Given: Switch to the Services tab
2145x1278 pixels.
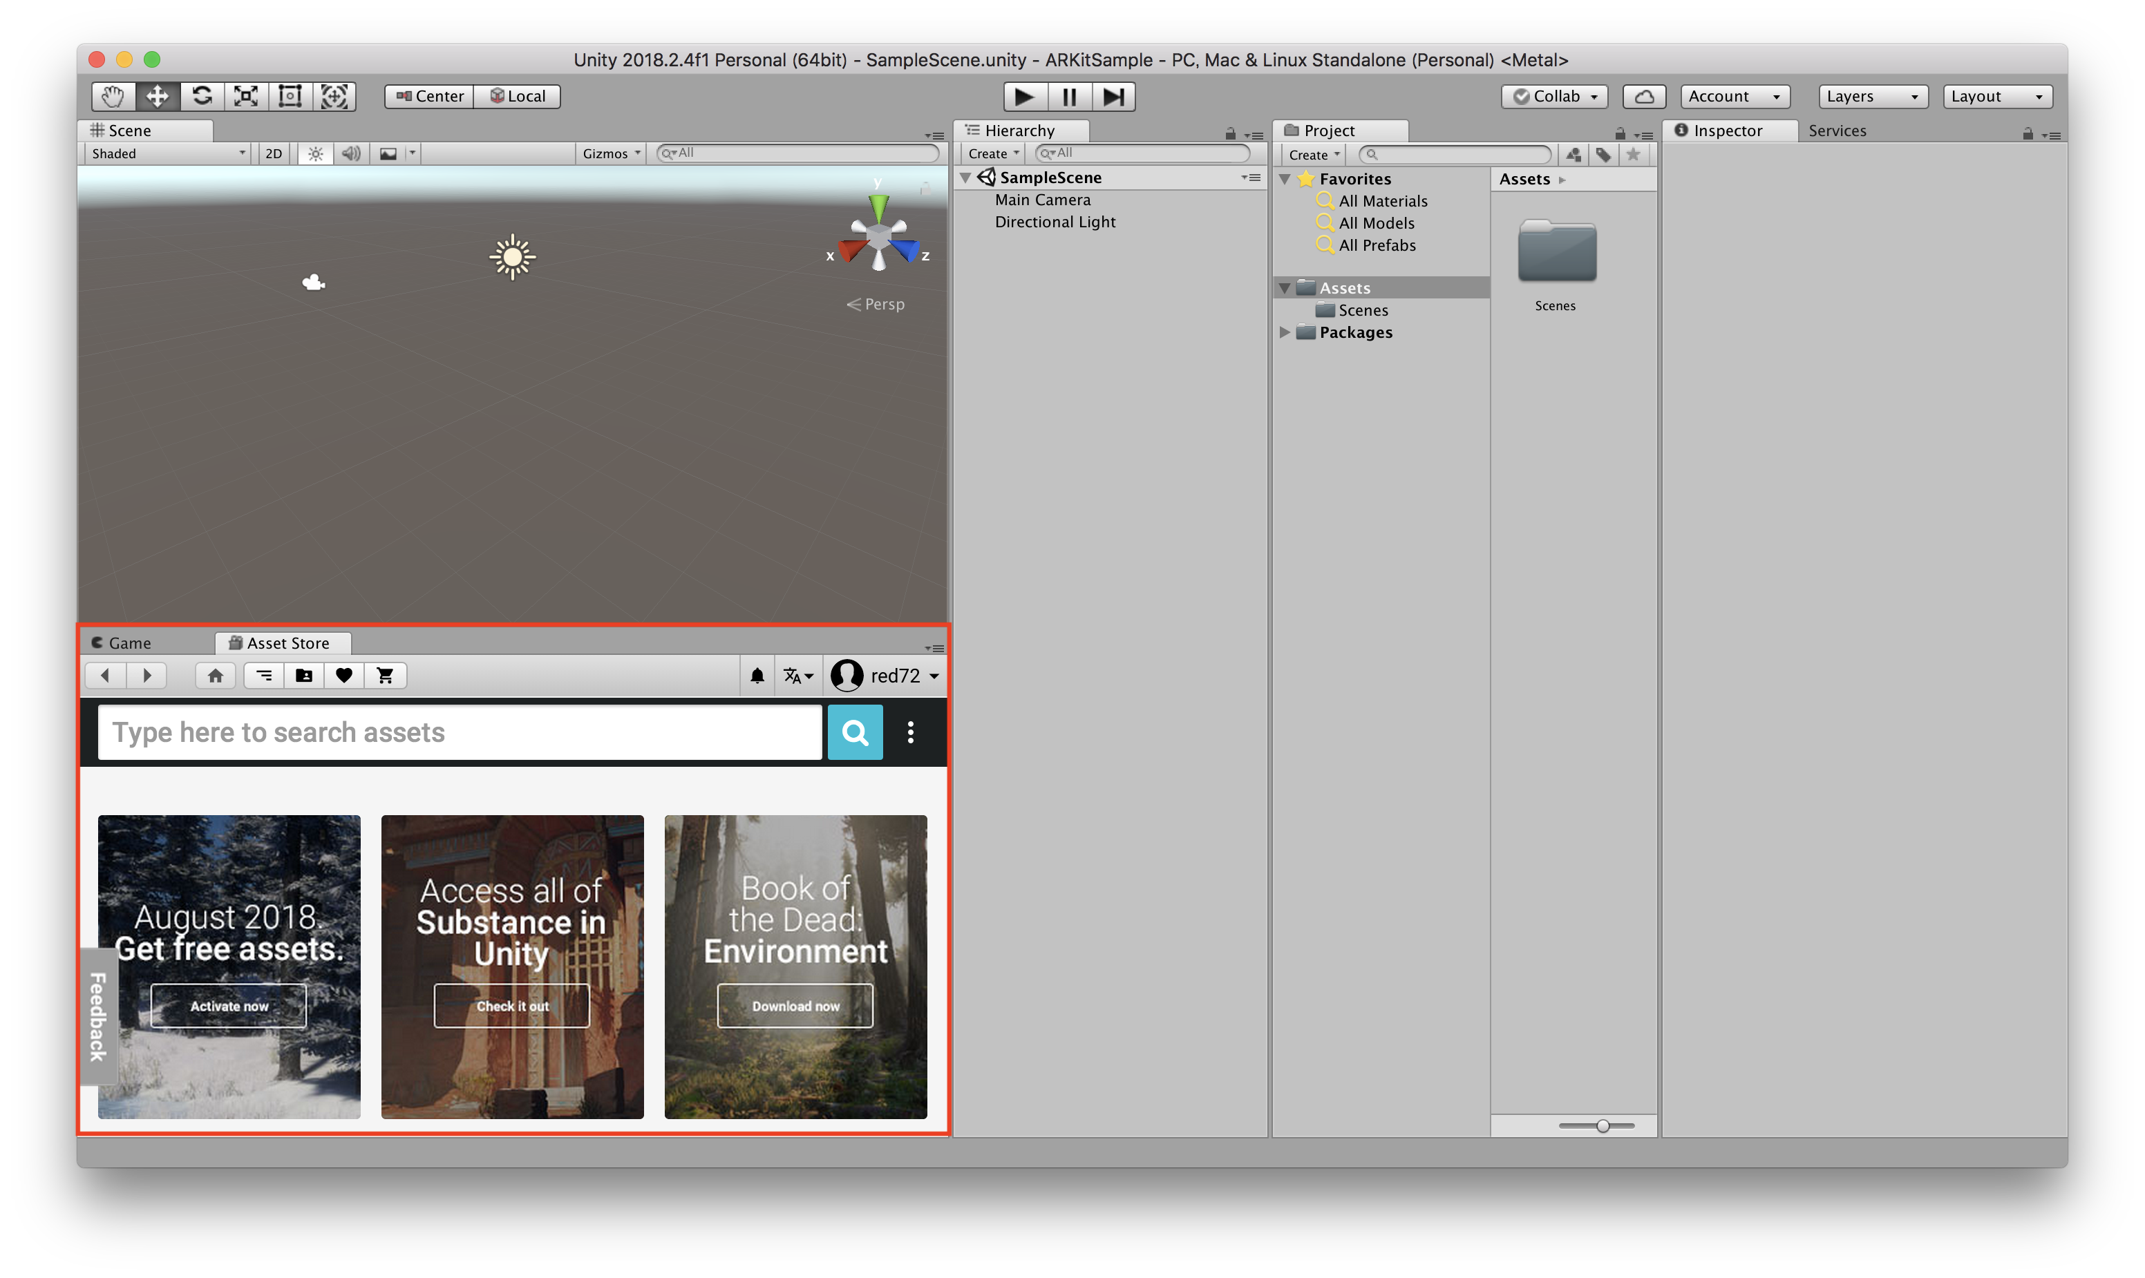Looking at the screenshot, I should click(x=1837, y=131).
